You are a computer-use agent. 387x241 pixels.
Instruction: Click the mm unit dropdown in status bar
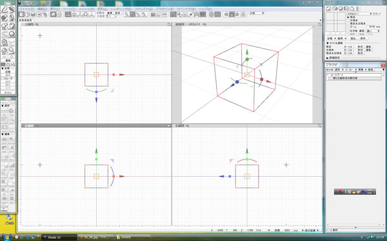tap(298, 231)
